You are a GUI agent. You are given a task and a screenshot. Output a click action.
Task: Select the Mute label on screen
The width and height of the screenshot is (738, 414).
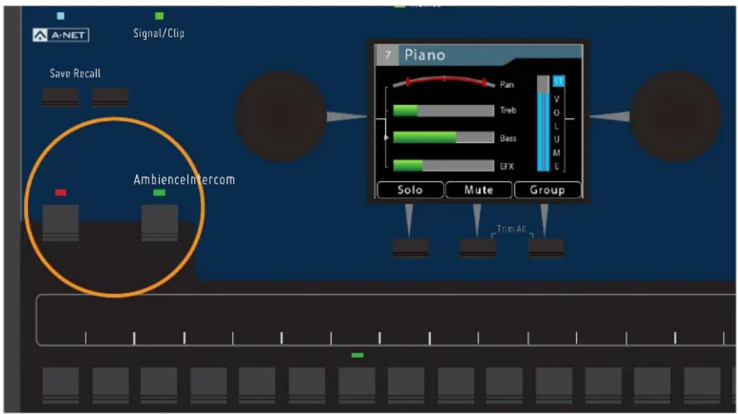(479, 190)
